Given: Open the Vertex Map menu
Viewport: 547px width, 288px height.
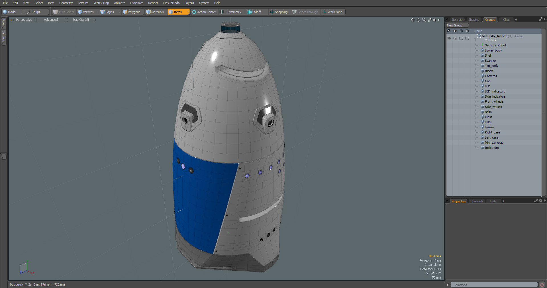Looking at the screenshot, I should (x=101, y=3).
